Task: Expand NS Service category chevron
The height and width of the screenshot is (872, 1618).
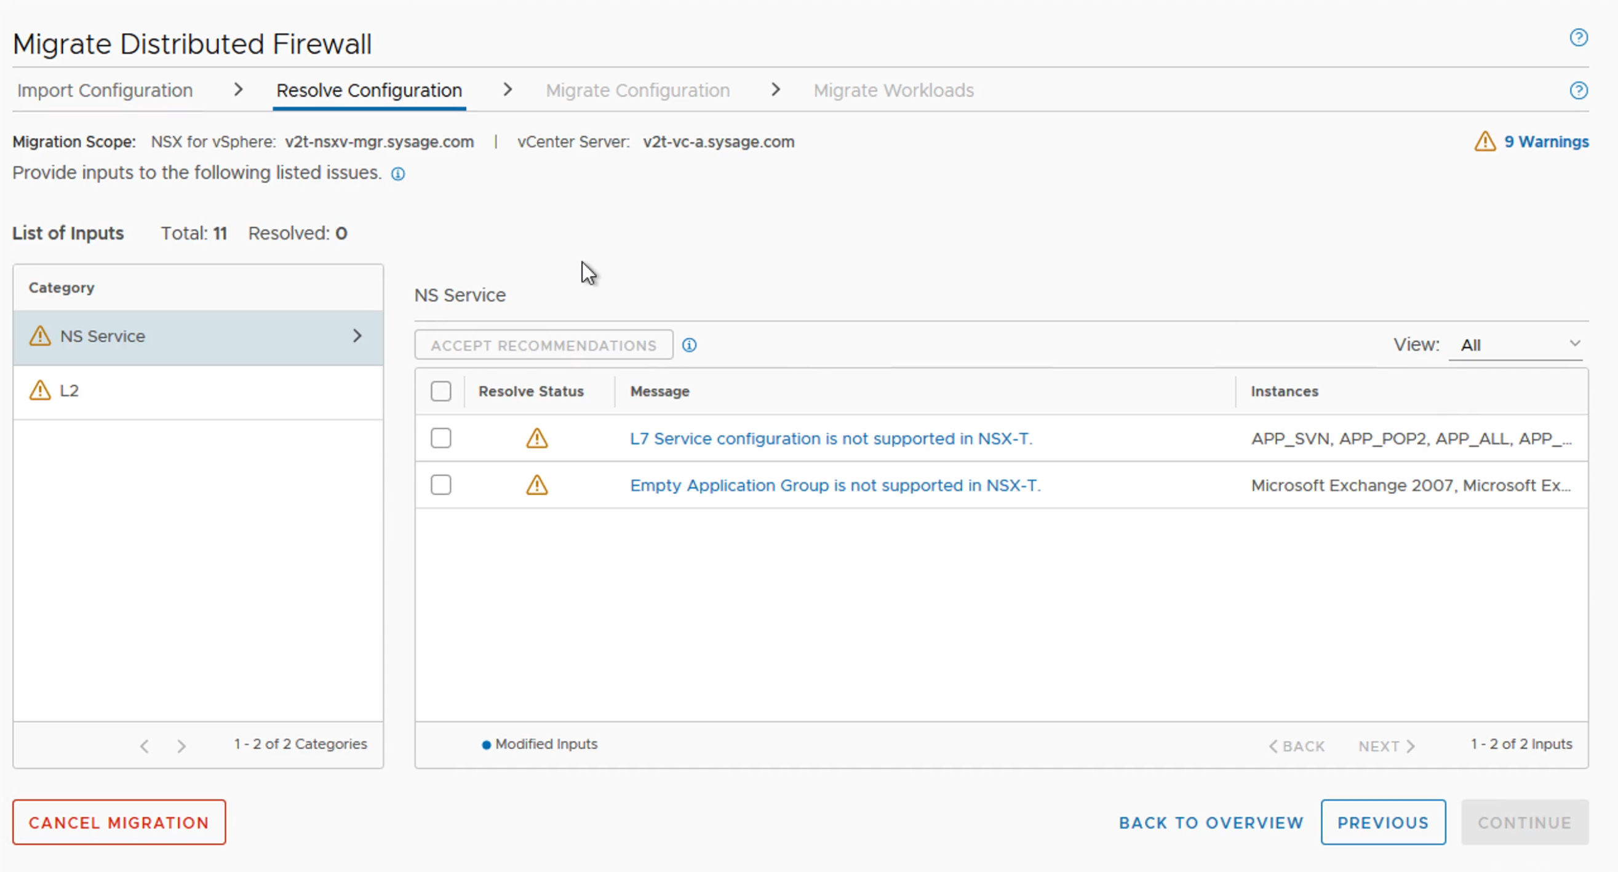Action: pyautogui.click(x=357, y=336)
